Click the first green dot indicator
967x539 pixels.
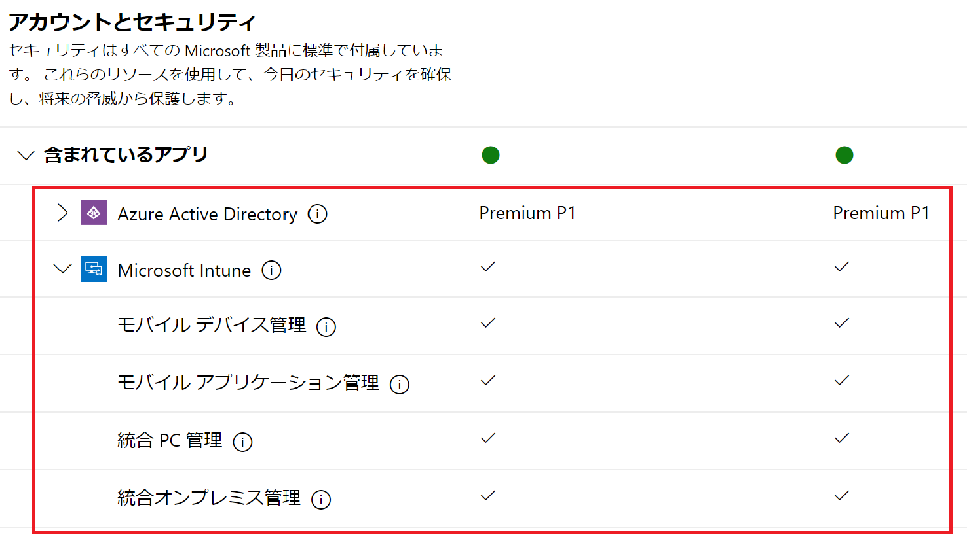click(491, 155)
